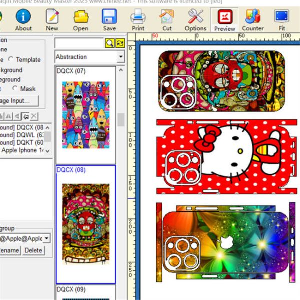Viewport: 300px width, 300px height.
Task: Click the Image Input button
Action: tap(18, 101)
